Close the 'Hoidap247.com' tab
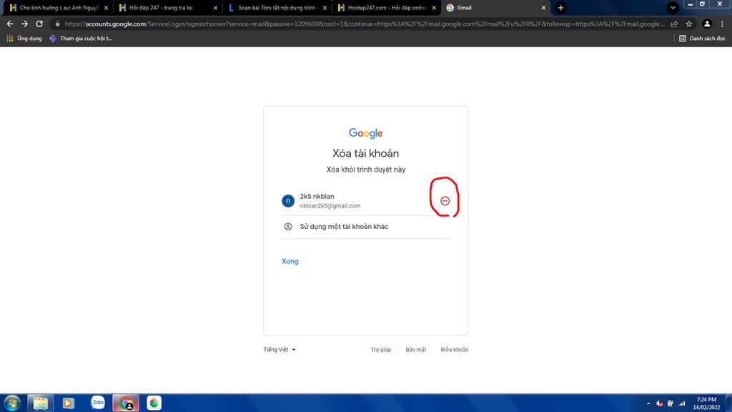The image size is (732, 412). (434, 8)
